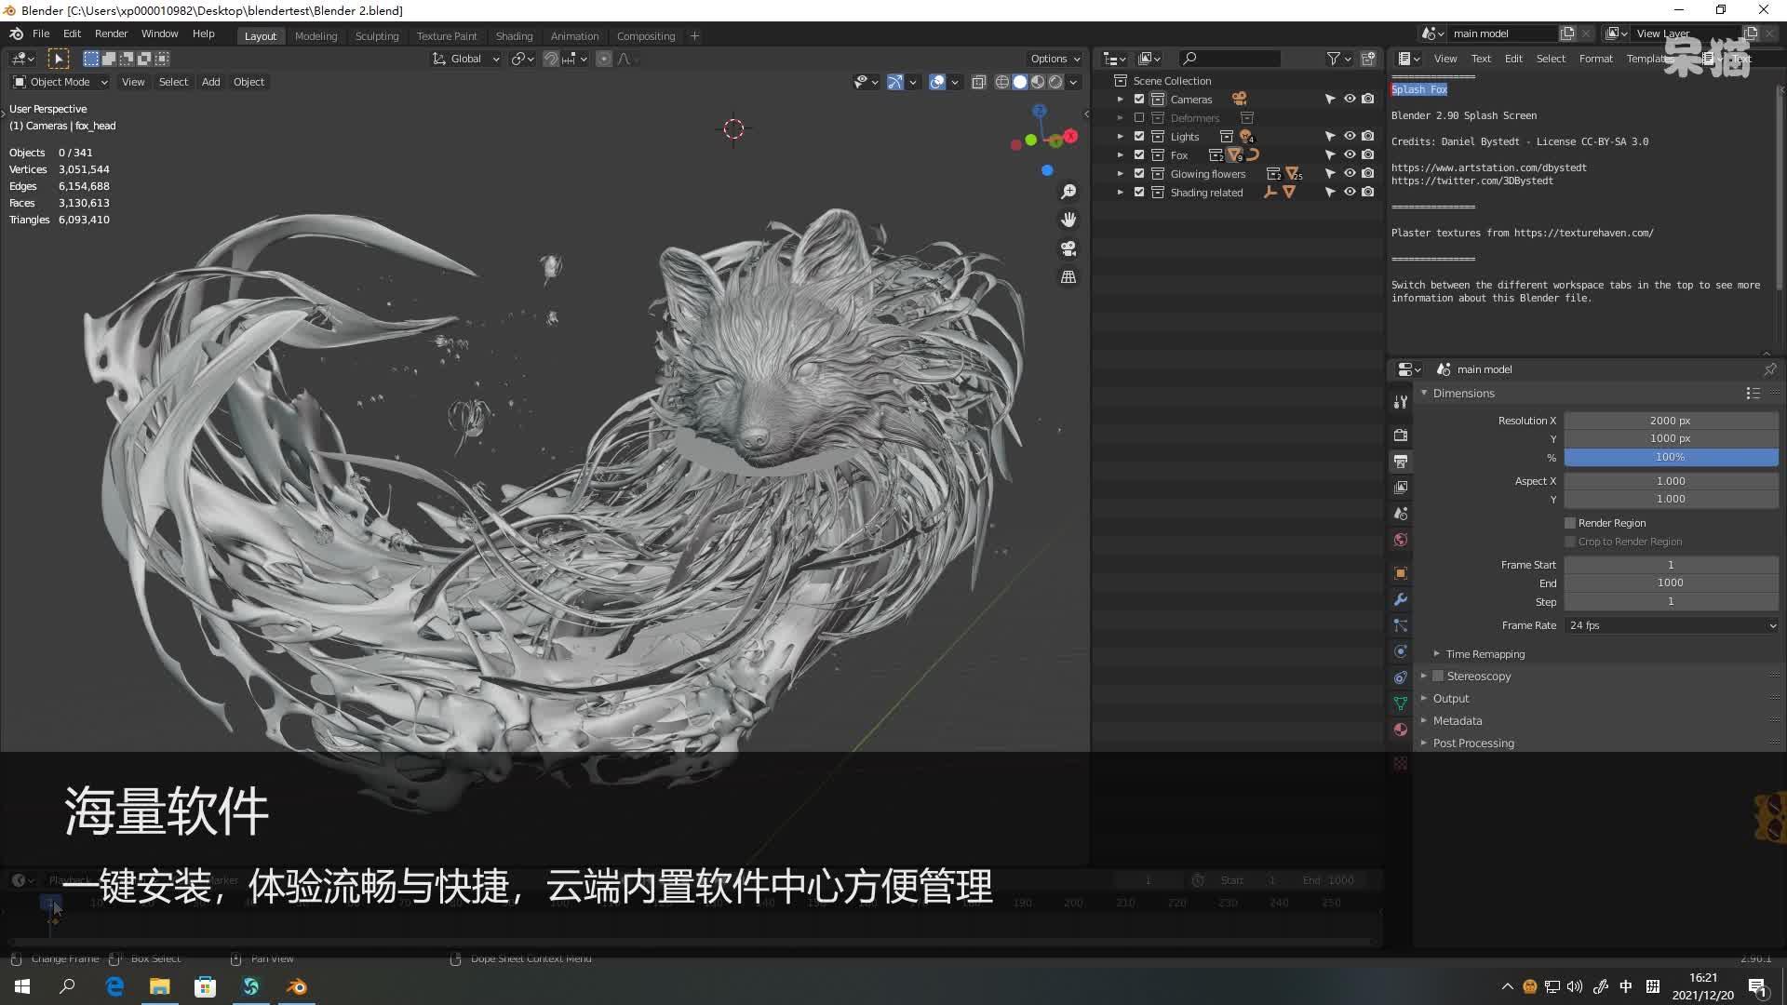Select solid viewport shading mode

[1020, 82]
